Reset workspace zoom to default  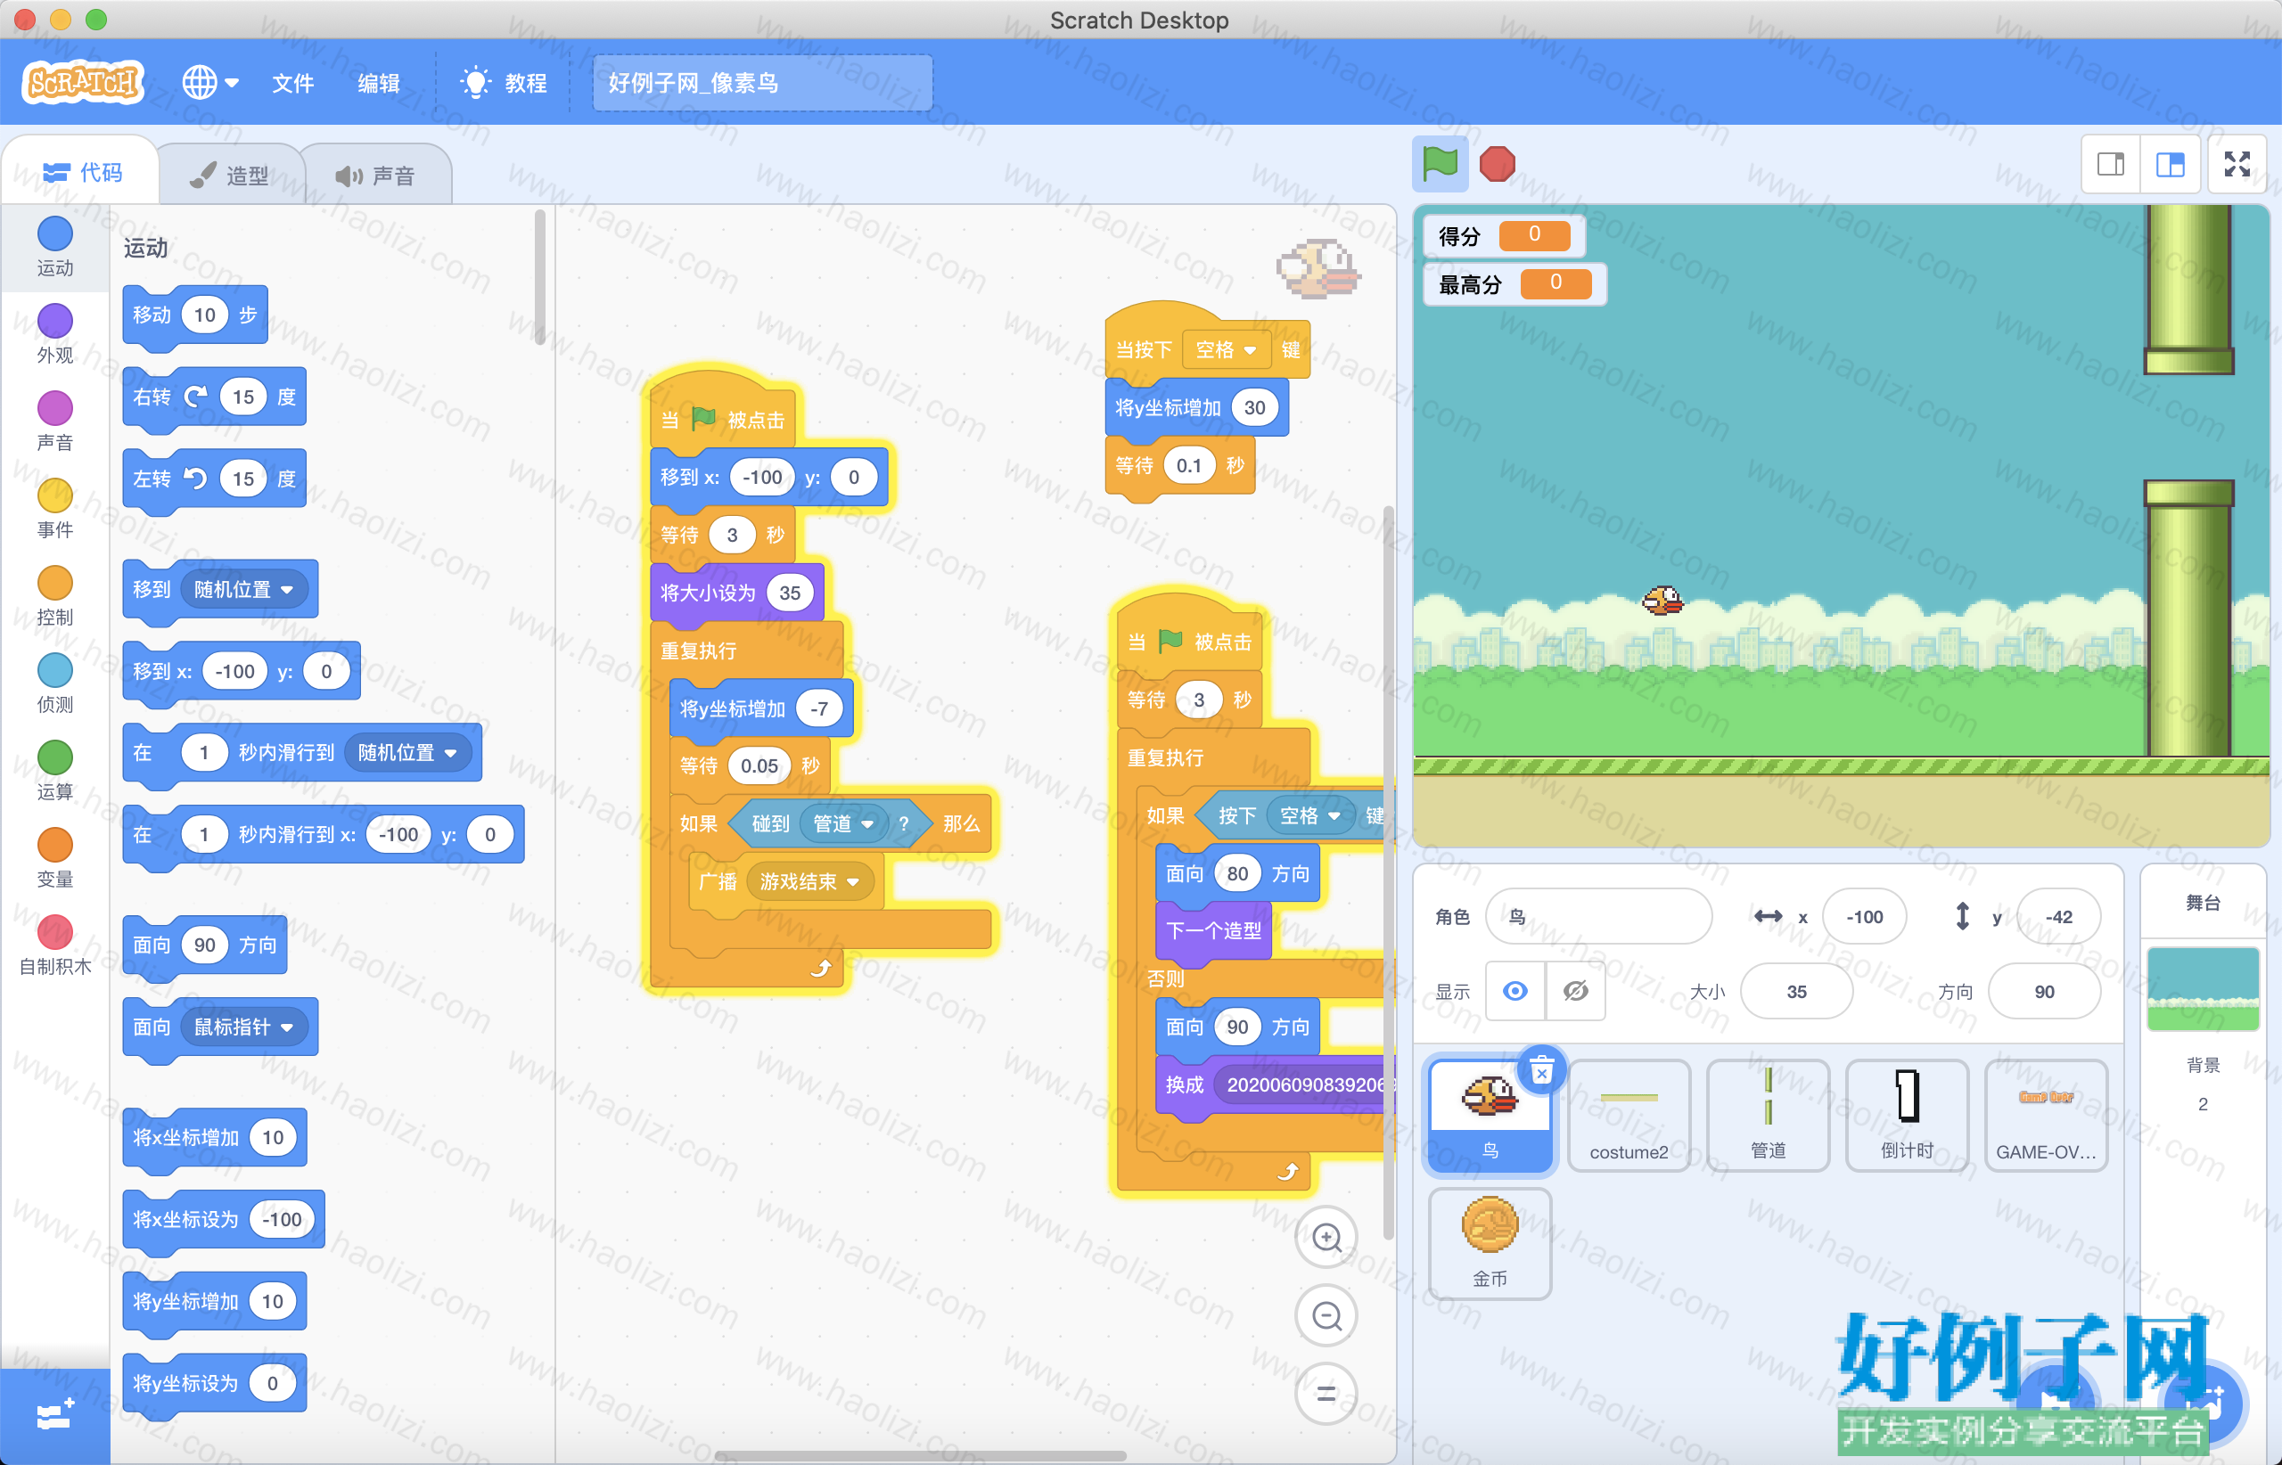[1326, 1394]
